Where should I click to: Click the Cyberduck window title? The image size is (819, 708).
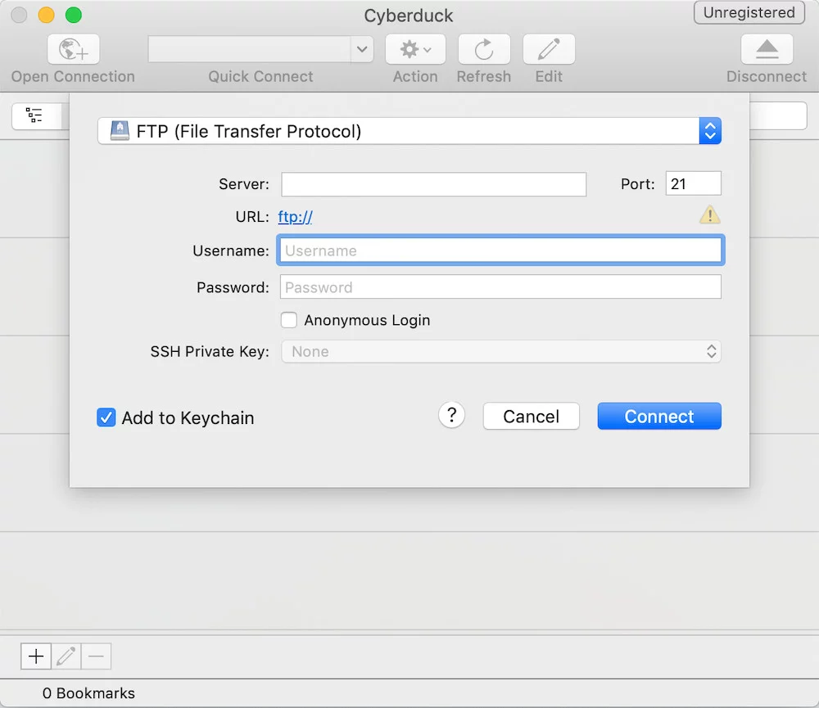click(409, 16)
